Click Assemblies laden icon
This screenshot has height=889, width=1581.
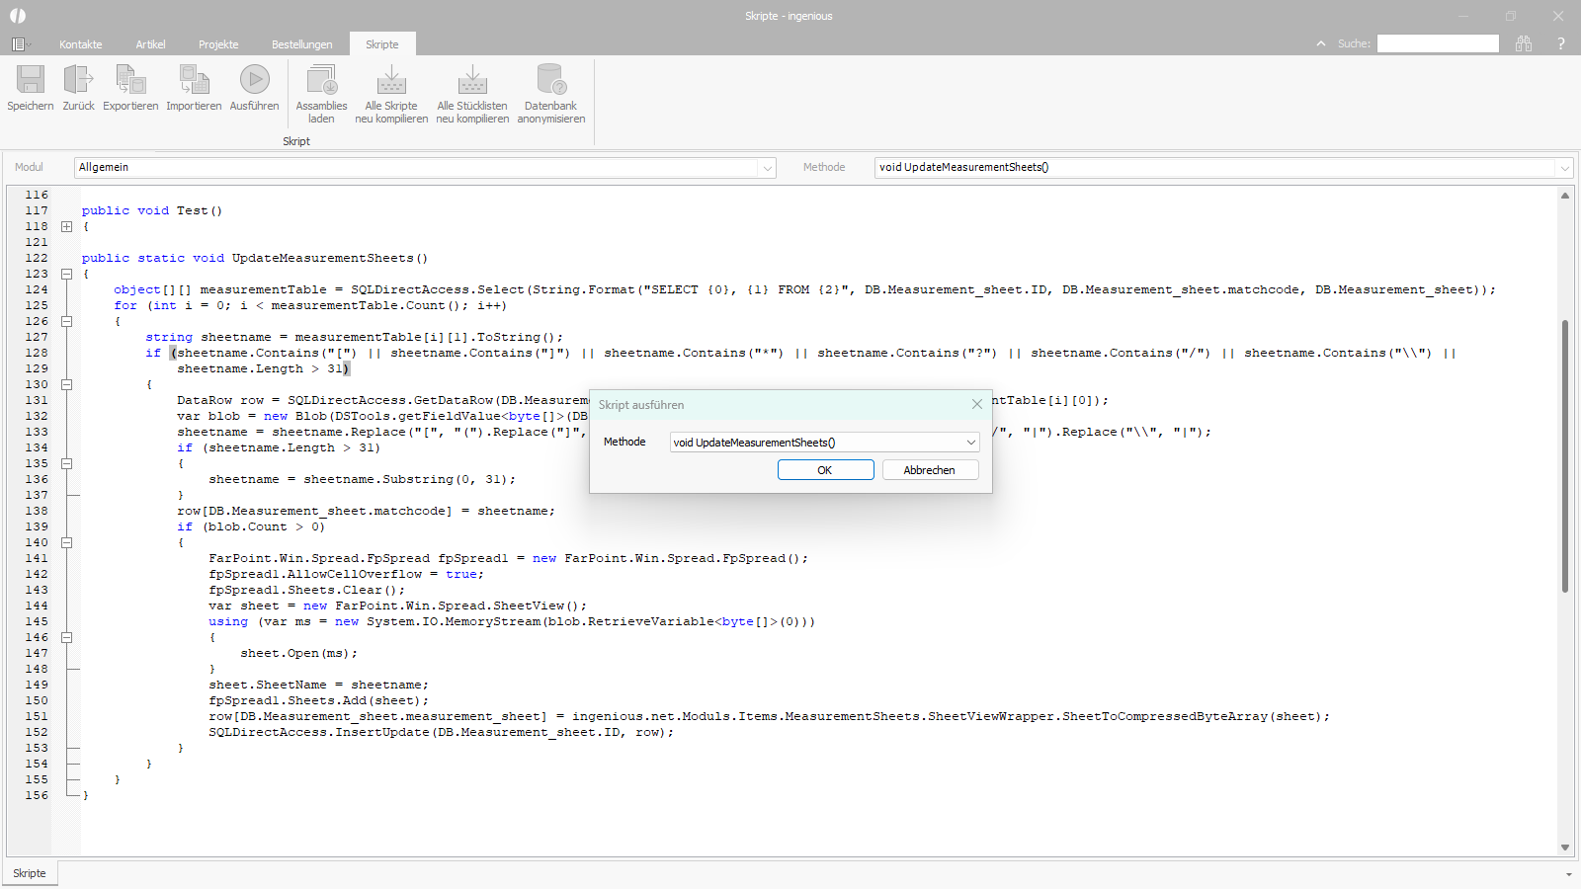click(321, 81)
